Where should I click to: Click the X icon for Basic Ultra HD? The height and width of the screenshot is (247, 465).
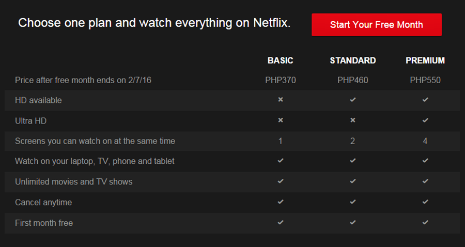281,120
